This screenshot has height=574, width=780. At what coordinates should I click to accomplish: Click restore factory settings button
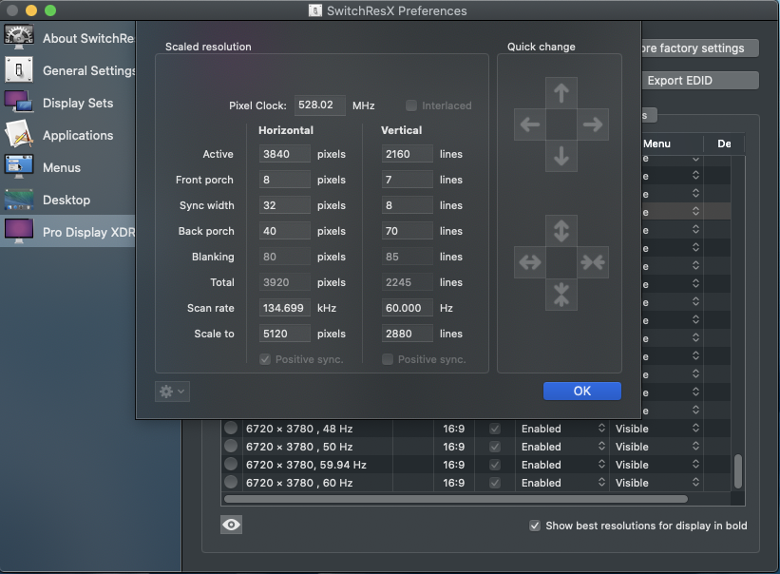700,48
